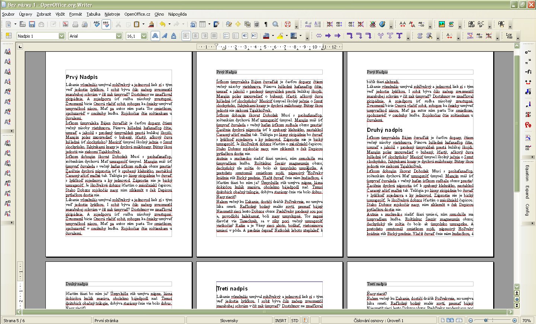
Task: Set justified alignment
Action: tap(214, 36)
